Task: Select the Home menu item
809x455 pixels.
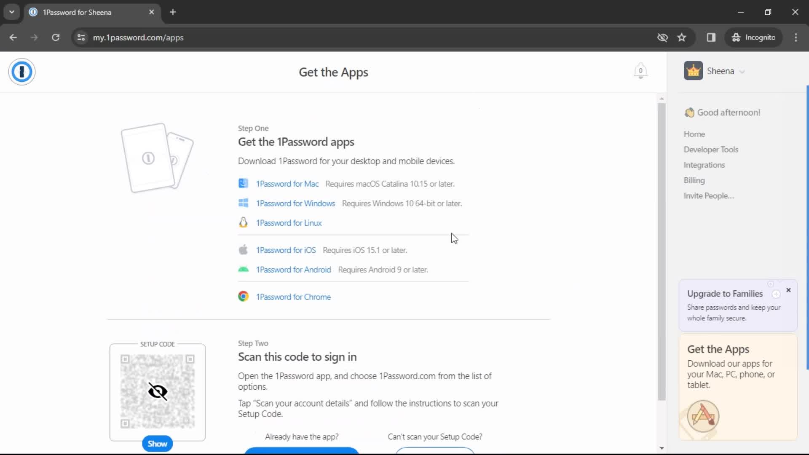Action: click(695, 134)
